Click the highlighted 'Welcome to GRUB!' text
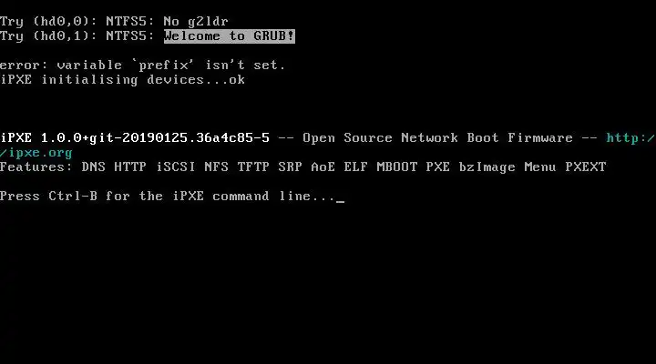The width and height of the screenshot is (656, 364). tap(230, 35)
